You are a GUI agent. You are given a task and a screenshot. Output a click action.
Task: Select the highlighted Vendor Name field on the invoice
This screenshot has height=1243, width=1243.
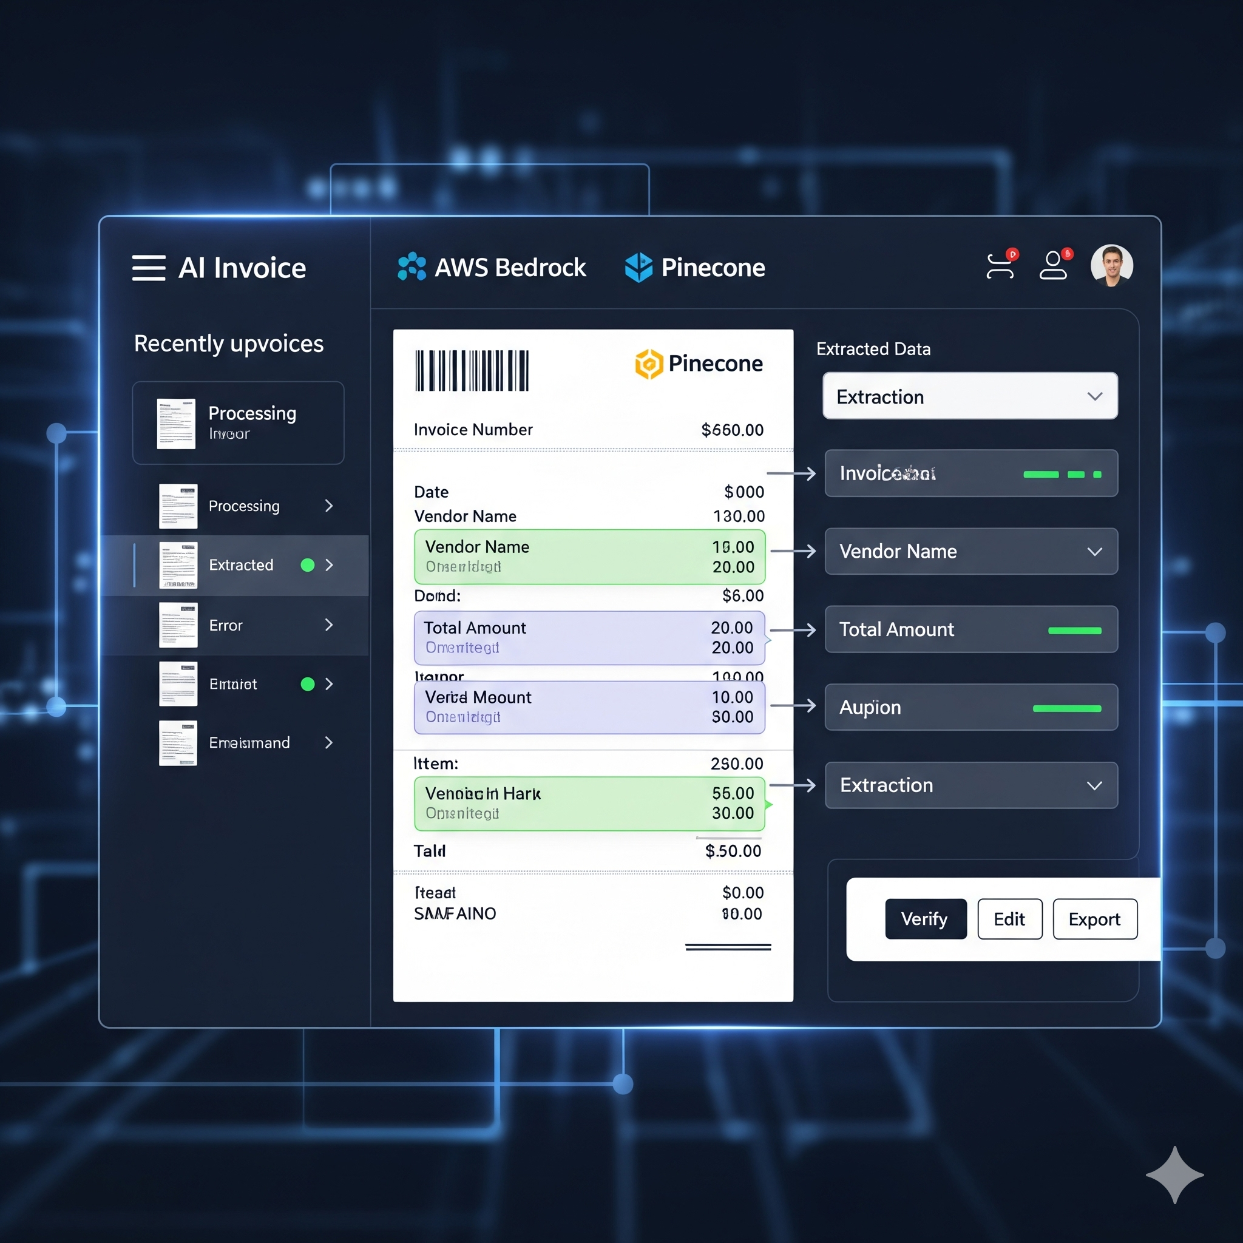tap(589, 557)
